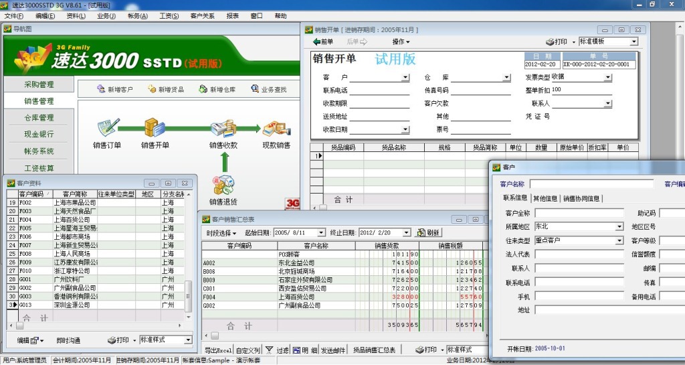
Task: Select 仓库管理 in navigation sidebar
Action: [39, 118]
